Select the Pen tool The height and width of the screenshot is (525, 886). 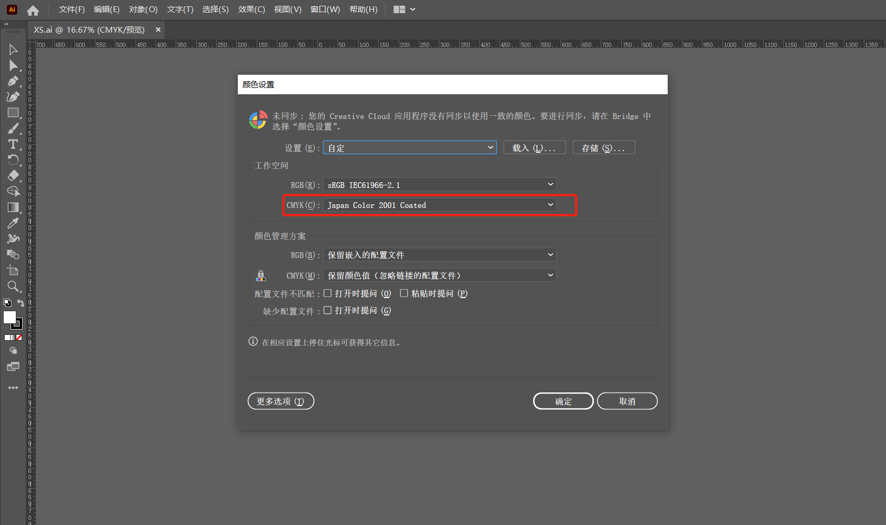[x=13, y=81]
